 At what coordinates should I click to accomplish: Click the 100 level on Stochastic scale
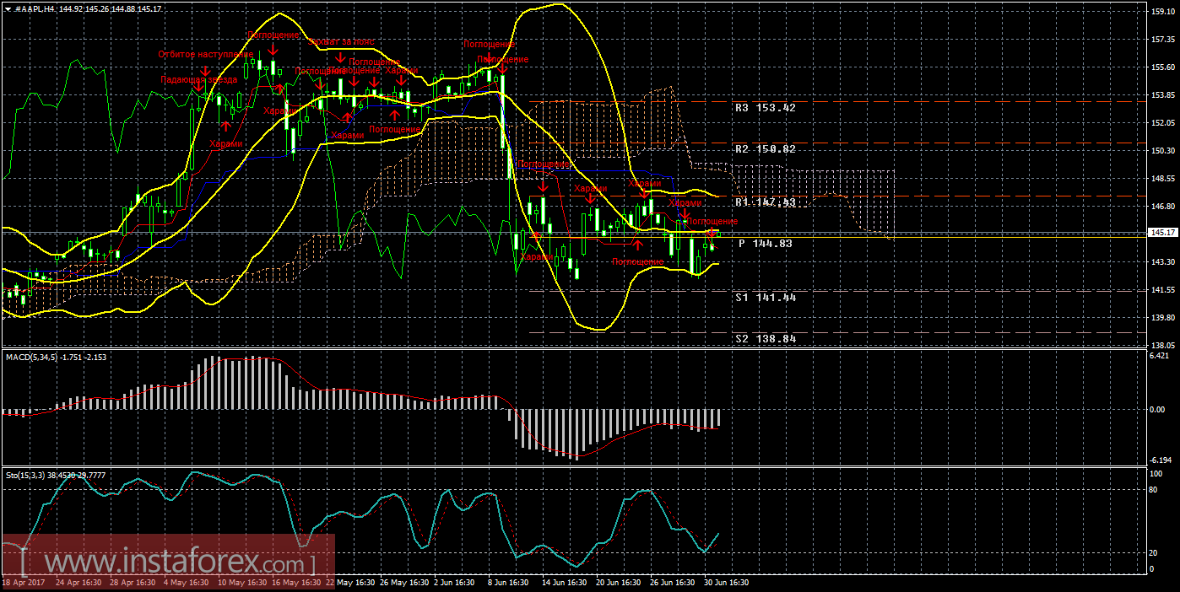(1158, 476)
